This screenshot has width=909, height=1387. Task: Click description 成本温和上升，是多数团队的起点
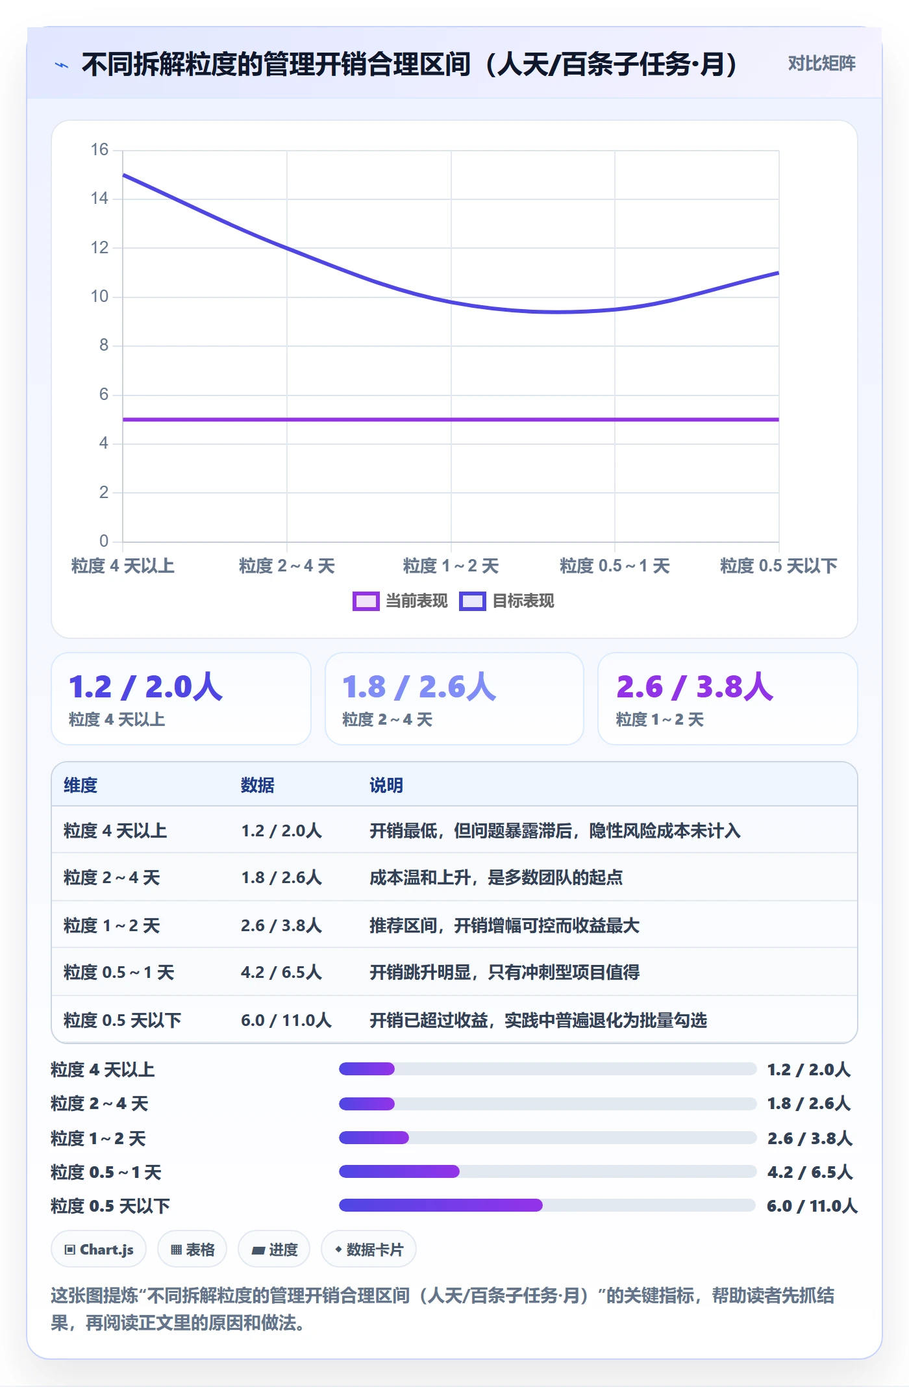[496, 878]
